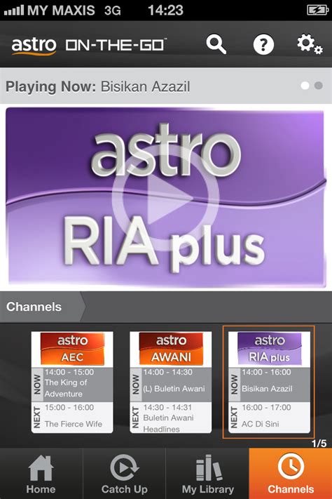
Task: Open AC Di Sini next listing
Action: click(269, 417)
